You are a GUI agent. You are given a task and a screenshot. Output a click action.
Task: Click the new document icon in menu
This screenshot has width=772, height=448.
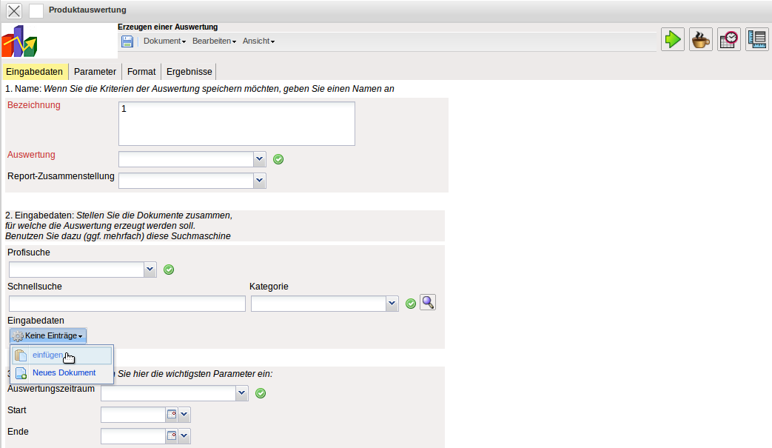click(x=21, y=373)
